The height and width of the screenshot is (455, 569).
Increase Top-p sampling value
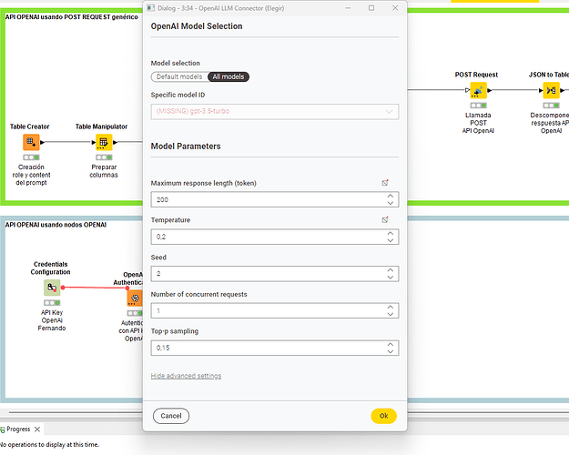(x=390, y=344)
